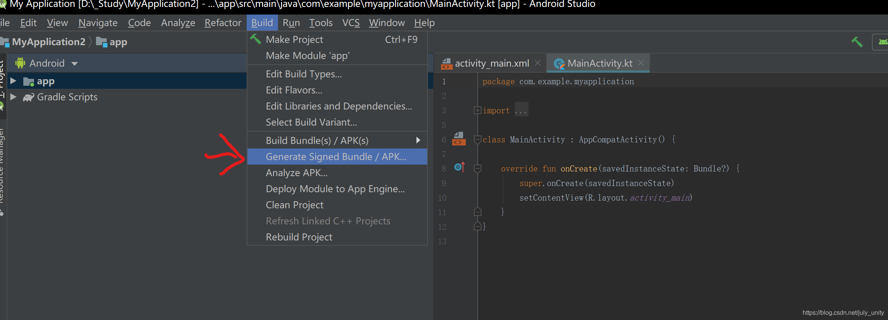Click onCreate function name on line 8
Image resolution: width=888 pixels, height=320 pixels.
(x=579, y=169)
